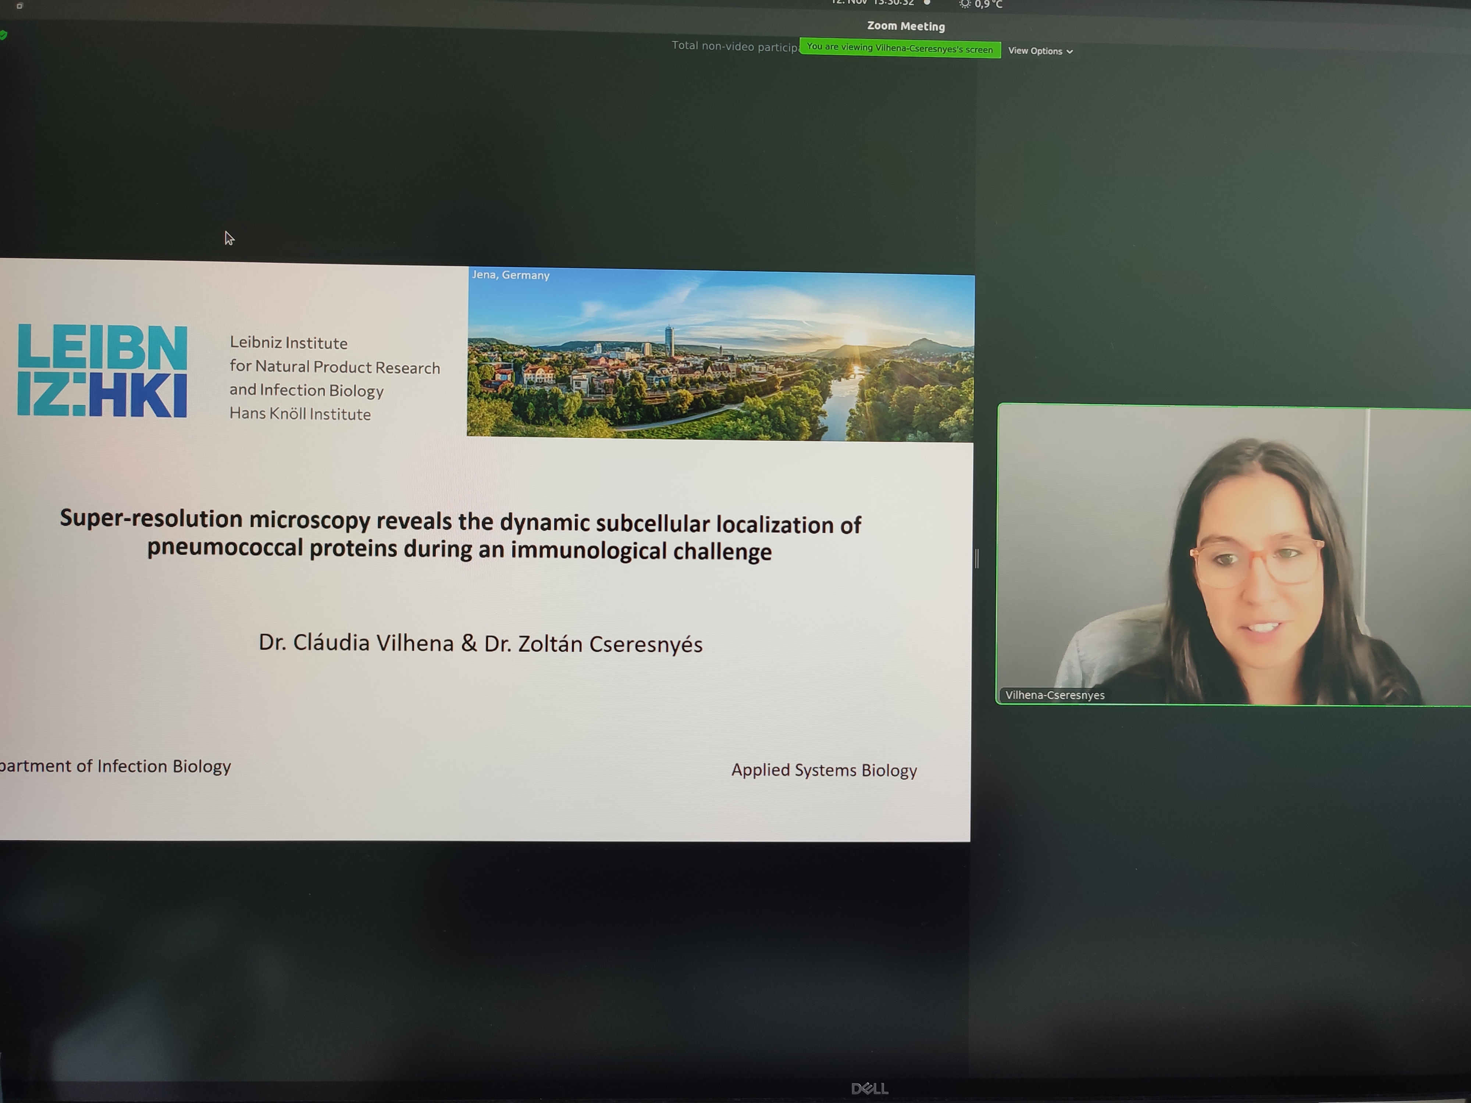Click the divider handle beside the shared screen
The width and height of the screenshot is (1471, 1103).
[x=976, y=558]
